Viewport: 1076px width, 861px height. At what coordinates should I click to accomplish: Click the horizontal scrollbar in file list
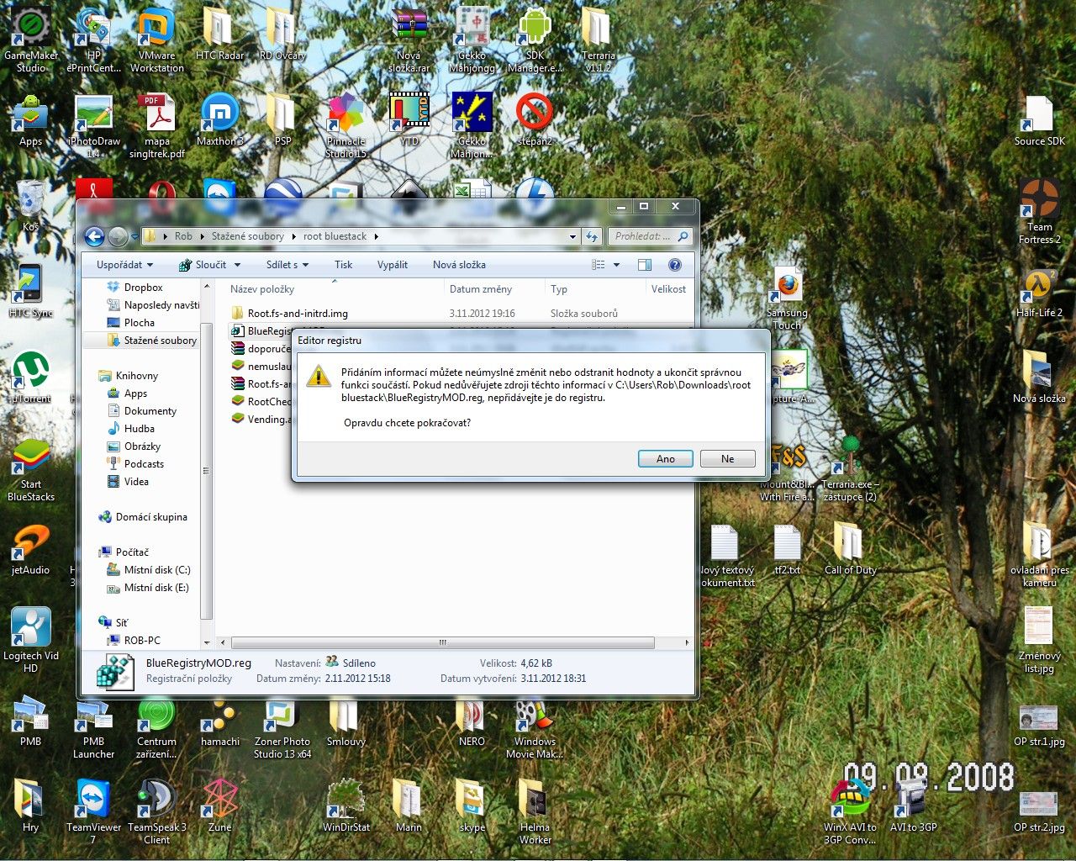tap(442, 642)
